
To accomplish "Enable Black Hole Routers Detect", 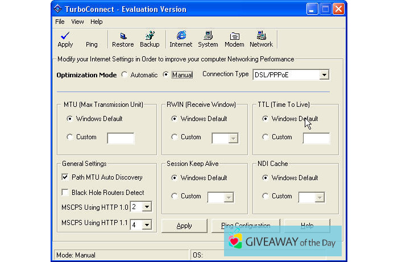I will click(x=65, y=193).
